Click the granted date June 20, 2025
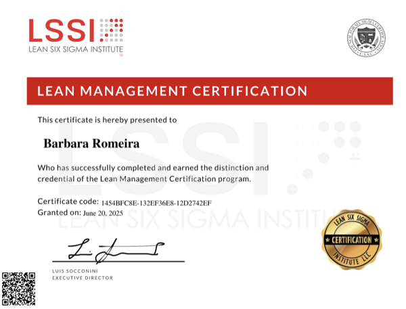Viewport: 406px width, 309px height. (x=103, y=213)
